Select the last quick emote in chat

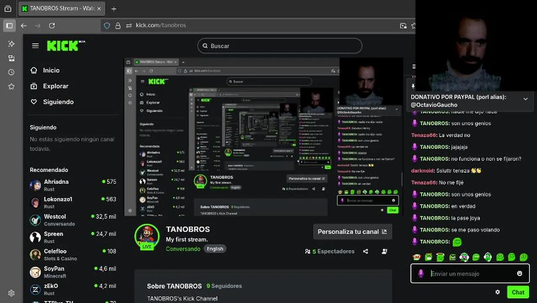point(524,257)
